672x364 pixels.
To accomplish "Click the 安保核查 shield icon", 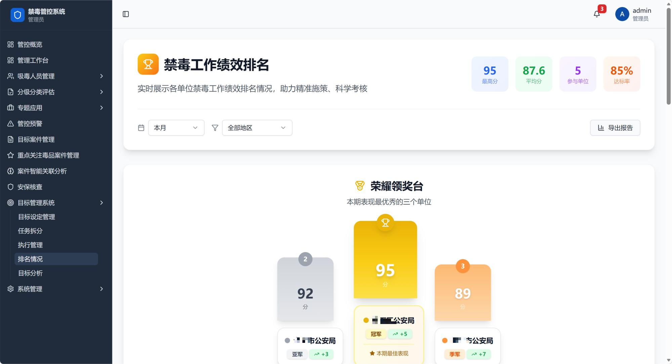I will pos(11,187).
